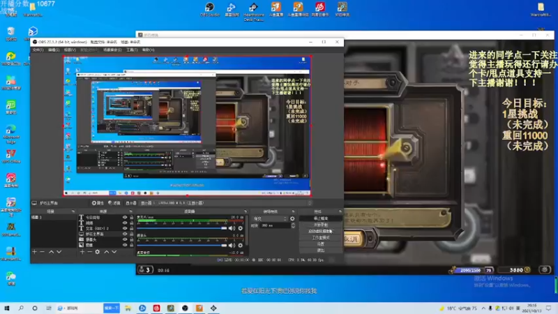Open Hearthstone Deck Tracker desktop shortcut
This screenshot has width=558, height=314.
pyautogui.click(x=253, y=11)
